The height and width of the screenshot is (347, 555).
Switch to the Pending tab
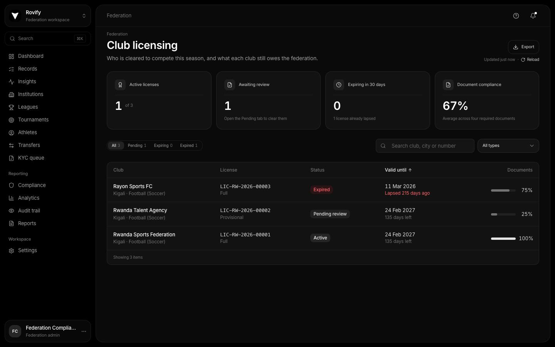point(137,146)
